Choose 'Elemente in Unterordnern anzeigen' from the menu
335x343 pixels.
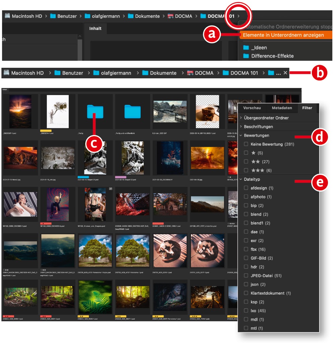286,35
